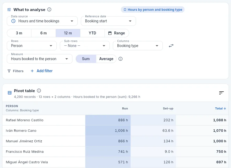231x168 pixels.
Task: Click the pivot table grid icon
Action: pyautogui.click(x=10, y=93)
